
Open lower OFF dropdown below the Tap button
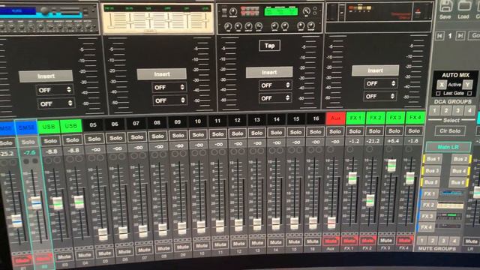[275, 98]
